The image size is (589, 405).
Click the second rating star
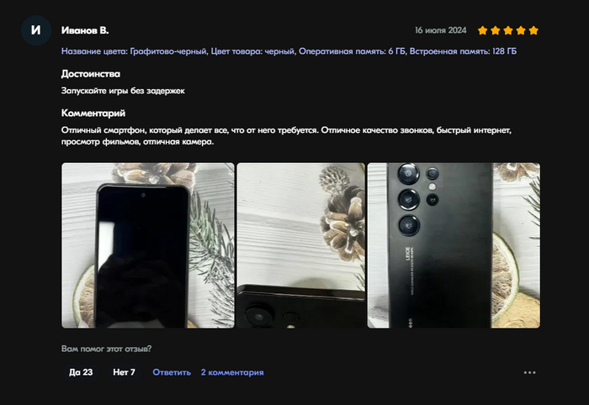pos(496,30)
